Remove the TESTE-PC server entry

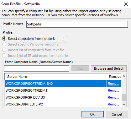(x=113, y=104)
